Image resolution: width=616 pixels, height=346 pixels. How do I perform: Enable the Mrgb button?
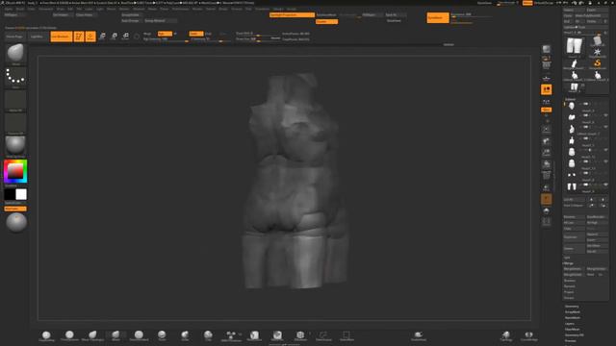click(x=147, y=34)
